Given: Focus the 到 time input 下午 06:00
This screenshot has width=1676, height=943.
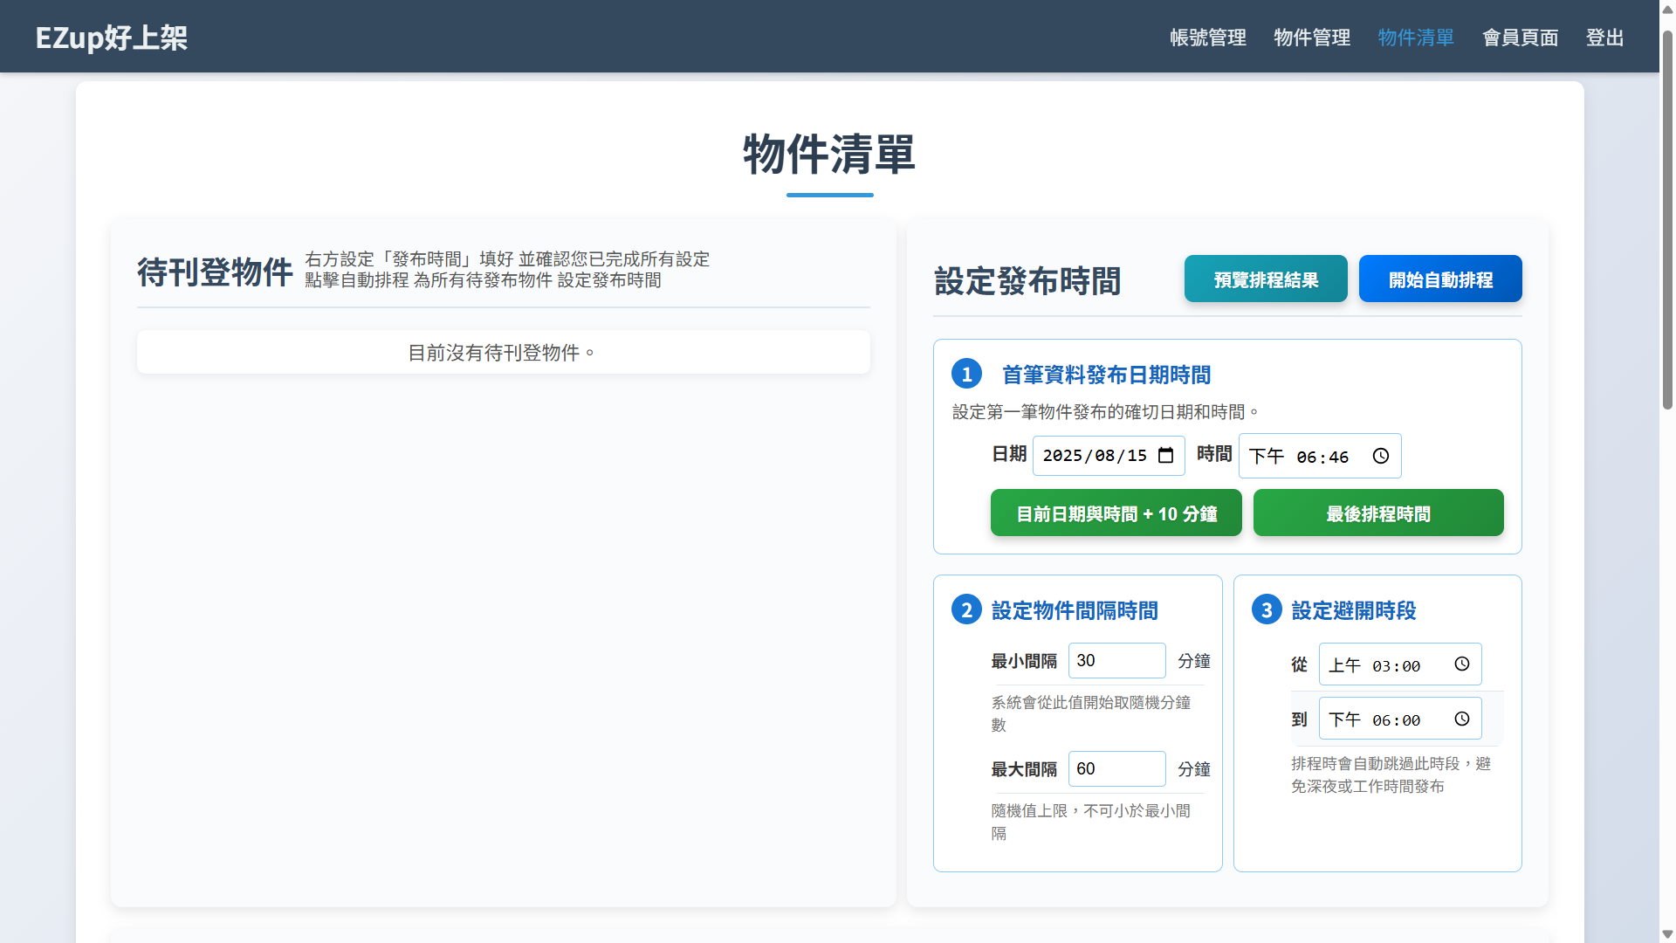Looking at the screenshot, I should 1400,719.
